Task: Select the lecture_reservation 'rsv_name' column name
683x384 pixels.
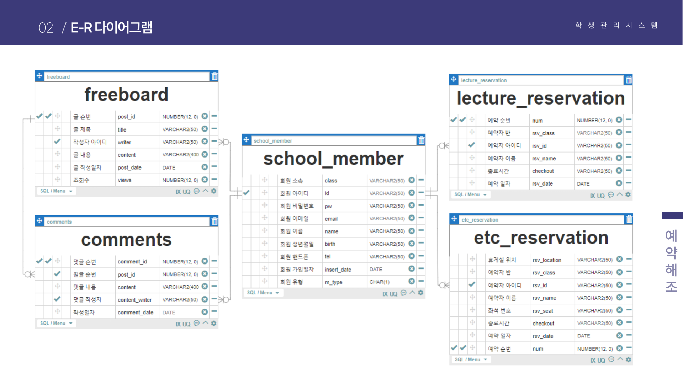Action: [x=544, y=159]
